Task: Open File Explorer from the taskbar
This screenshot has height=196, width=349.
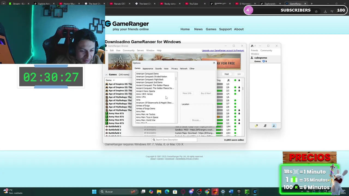Action: 159,192
